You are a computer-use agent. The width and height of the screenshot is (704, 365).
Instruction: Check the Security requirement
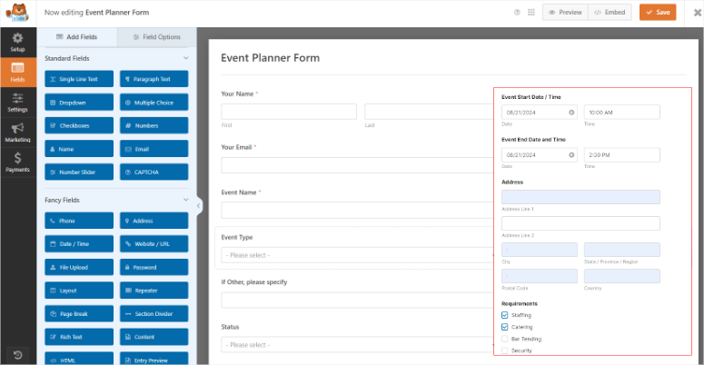[x=505, y=350]
